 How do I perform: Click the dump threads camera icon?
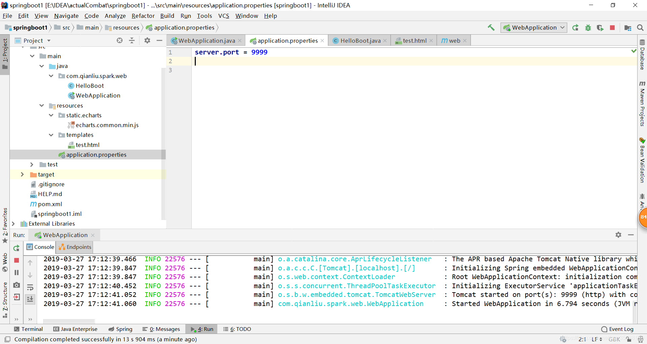16,285
